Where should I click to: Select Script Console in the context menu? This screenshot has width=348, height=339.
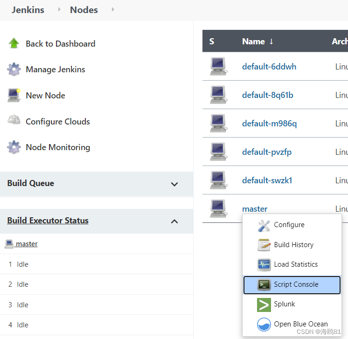coord(292,285)
